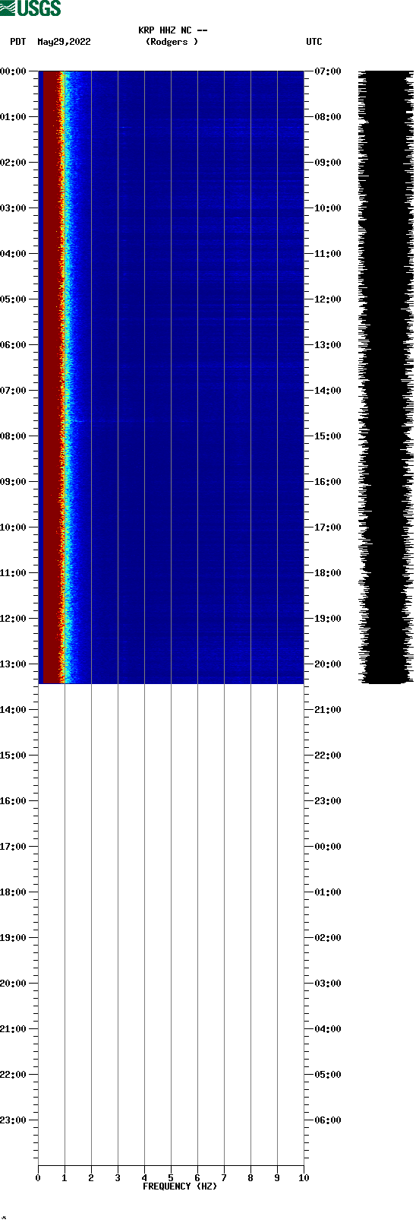Click the '06:00' label on UTC axis
Image resolution: width=419 pixels, height=1226 pixels.
tap(328, 1120)
